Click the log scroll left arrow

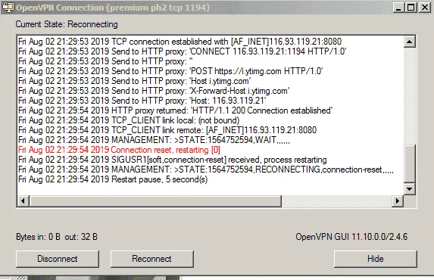click(x=23, y=201)
